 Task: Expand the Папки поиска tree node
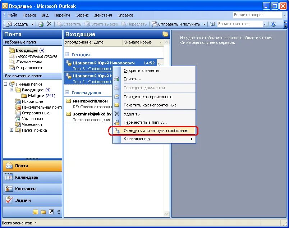[x=12, y=130]
